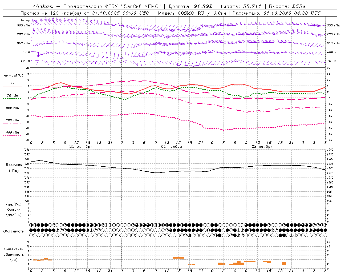This screenshot has width=341, height=273.
Task: Click the "Осадки" precipitation label
Action: click(14, 210)
